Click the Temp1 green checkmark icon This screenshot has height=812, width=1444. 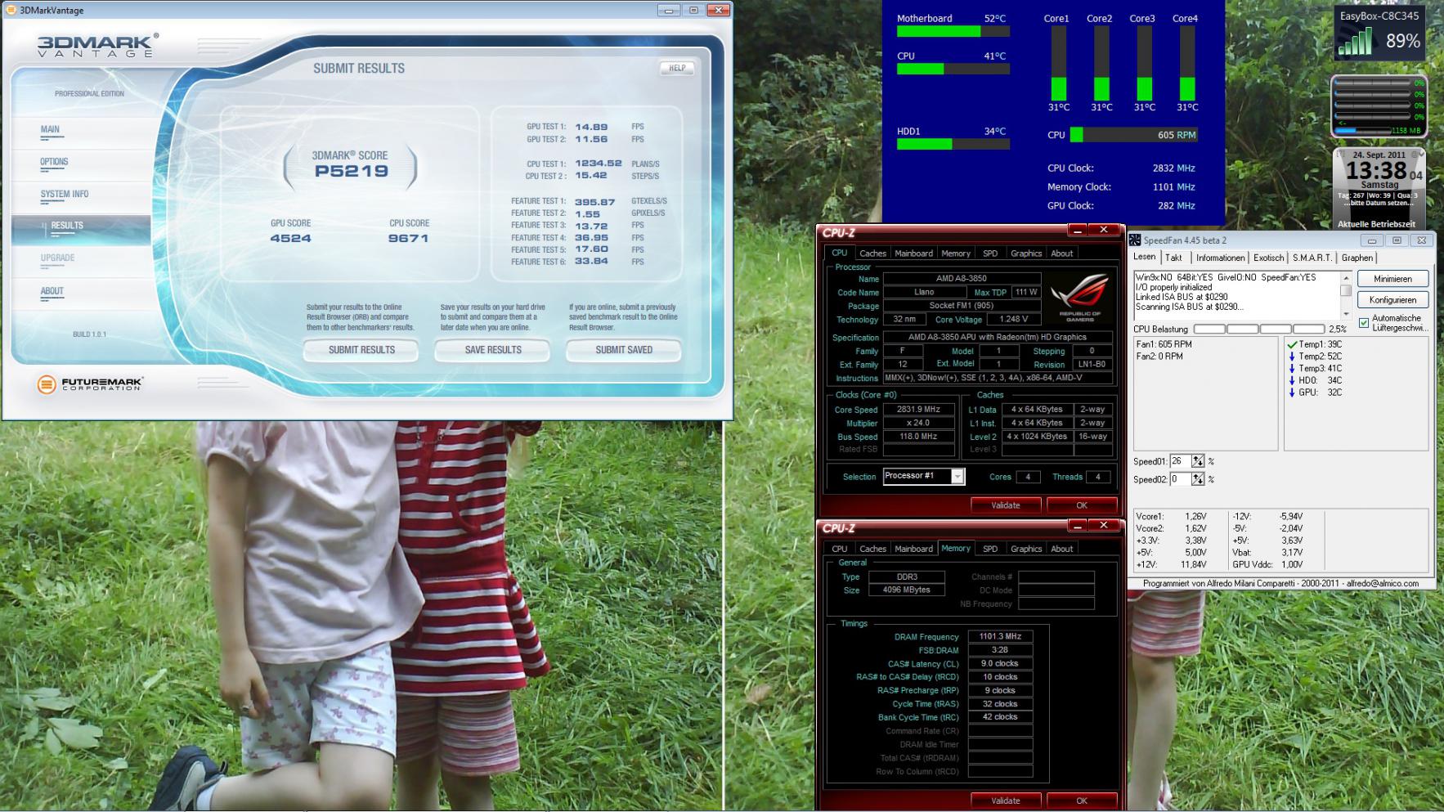point(1292,344)
